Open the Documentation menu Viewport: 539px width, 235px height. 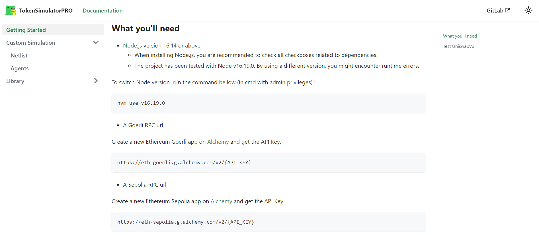click(x=103, y=11)
